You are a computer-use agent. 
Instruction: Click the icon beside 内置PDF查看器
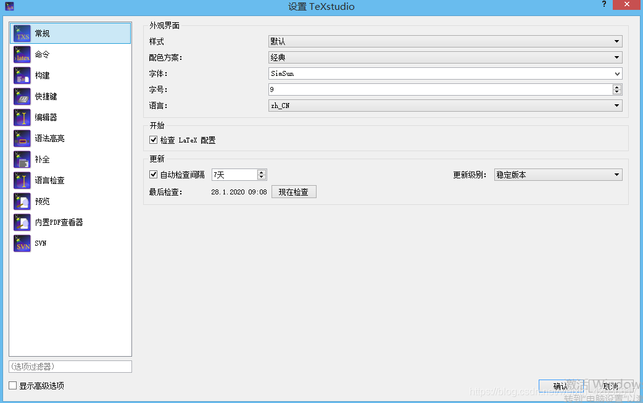point(22,222)
